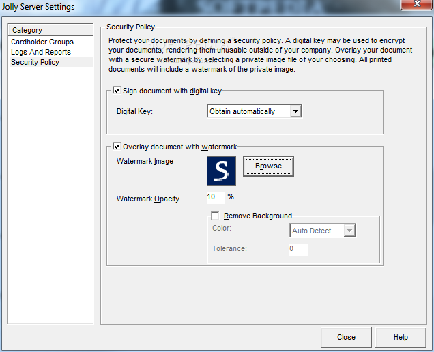The width and height of the screenshot is (434, 352).
Task: Enable Remove Background checkbox
Action: (215, 216)
